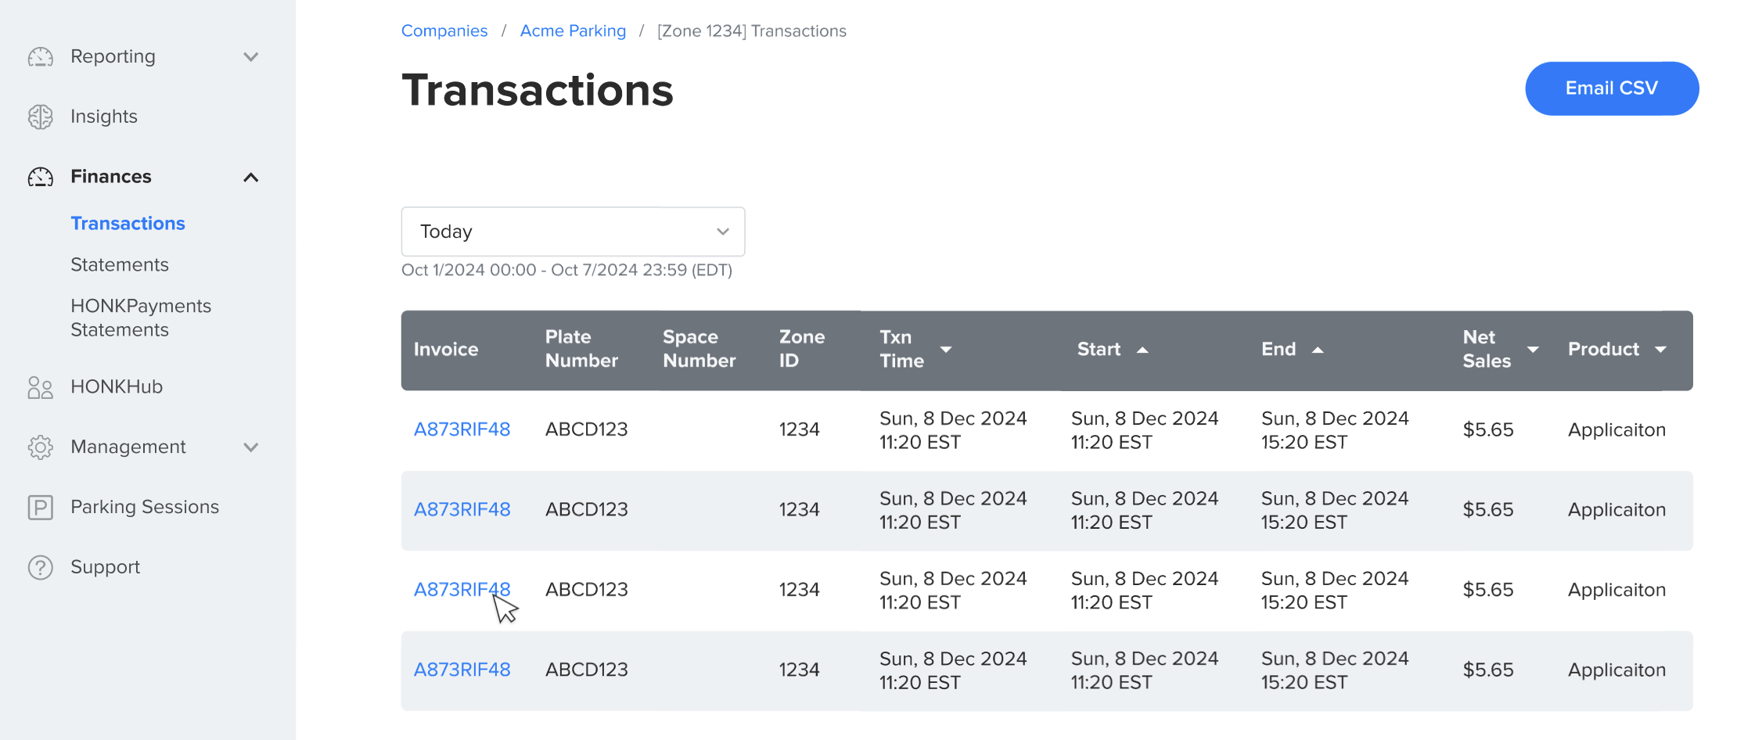
Task: Expand the Management menu chevron
Action: pyautogui.click(x=250, y=447)
